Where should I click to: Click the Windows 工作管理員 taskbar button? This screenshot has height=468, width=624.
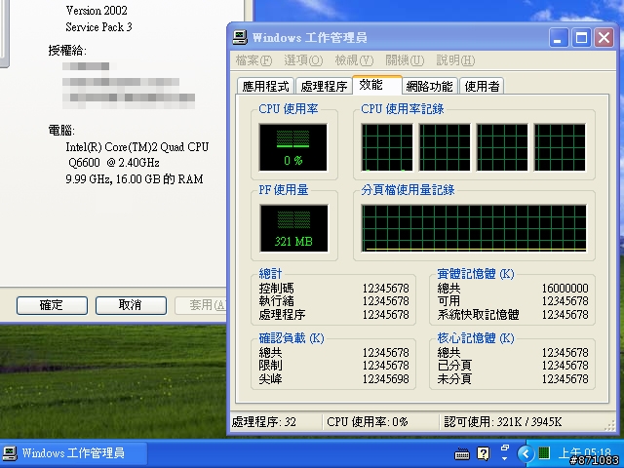click(74, 453)
